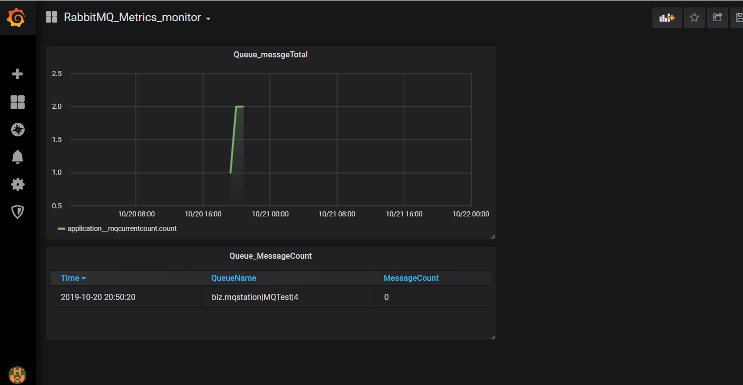This screenshot has width=743, height=385.
Task: Click the Queue_MessageCount panel resize handle
Action: tap(493, 337)
